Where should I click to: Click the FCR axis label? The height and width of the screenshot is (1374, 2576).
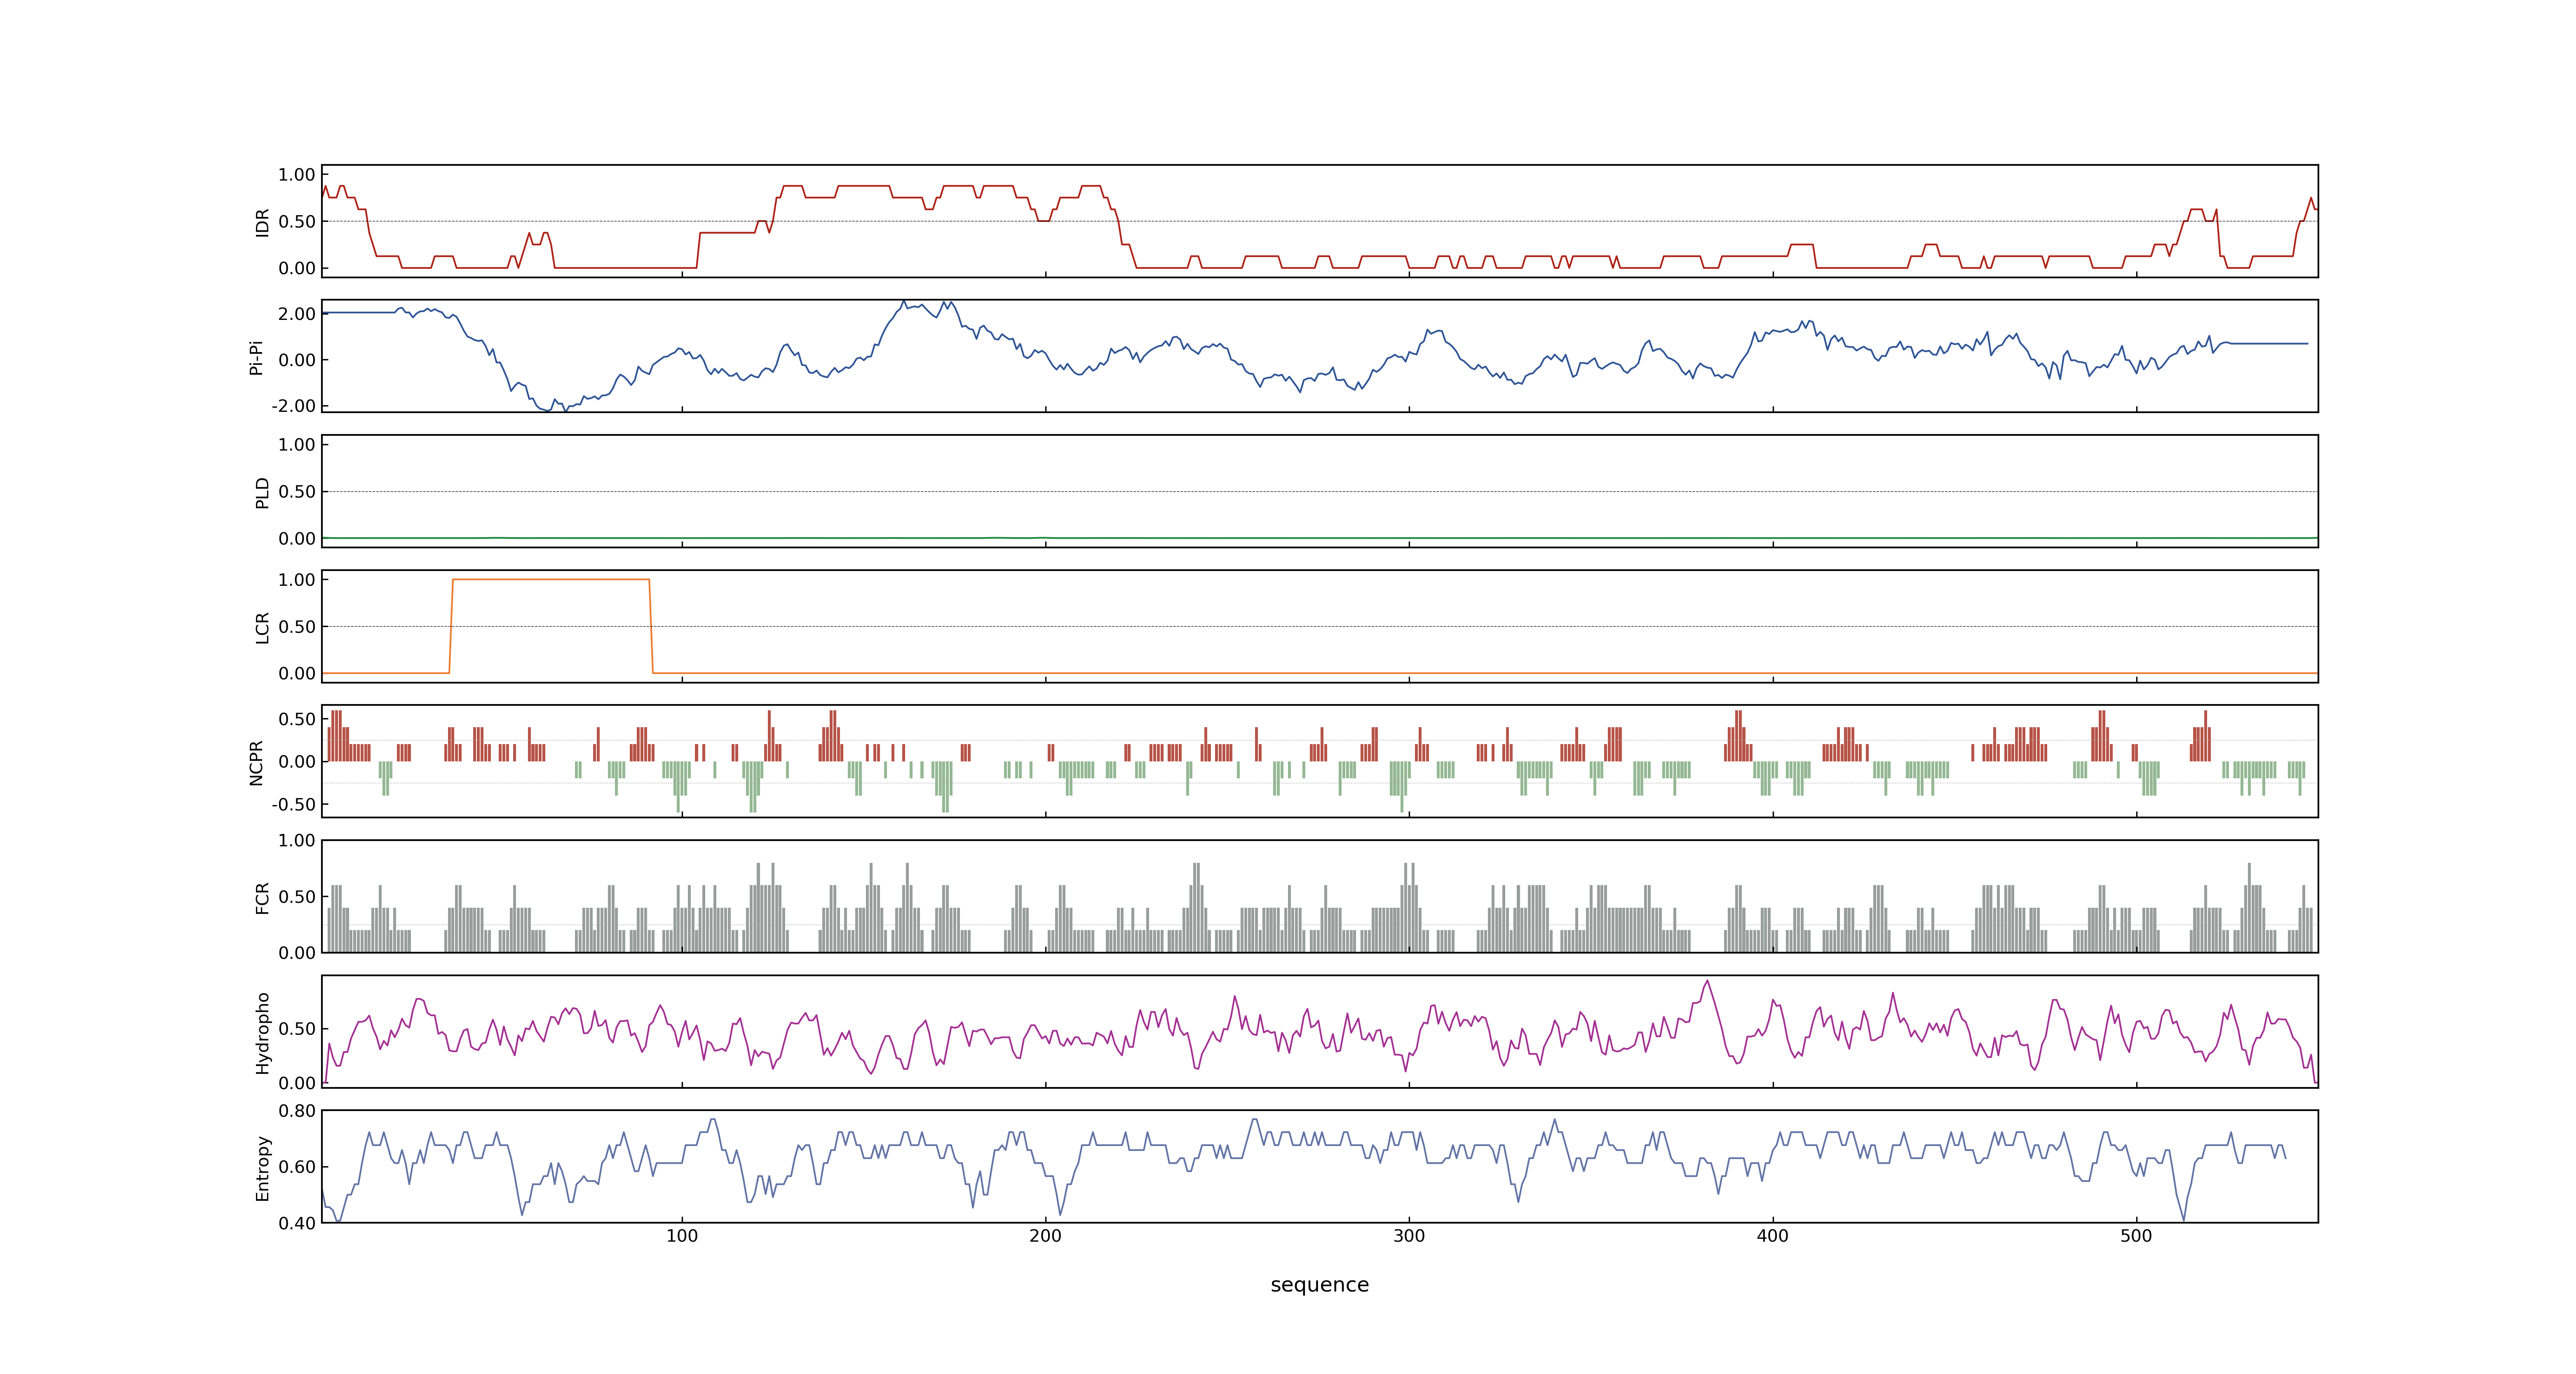point(262,897)
